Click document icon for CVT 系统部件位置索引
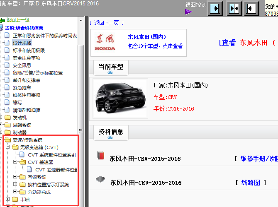Image resolution: width=278 pixels, height=207 pixels. (22, 154)
